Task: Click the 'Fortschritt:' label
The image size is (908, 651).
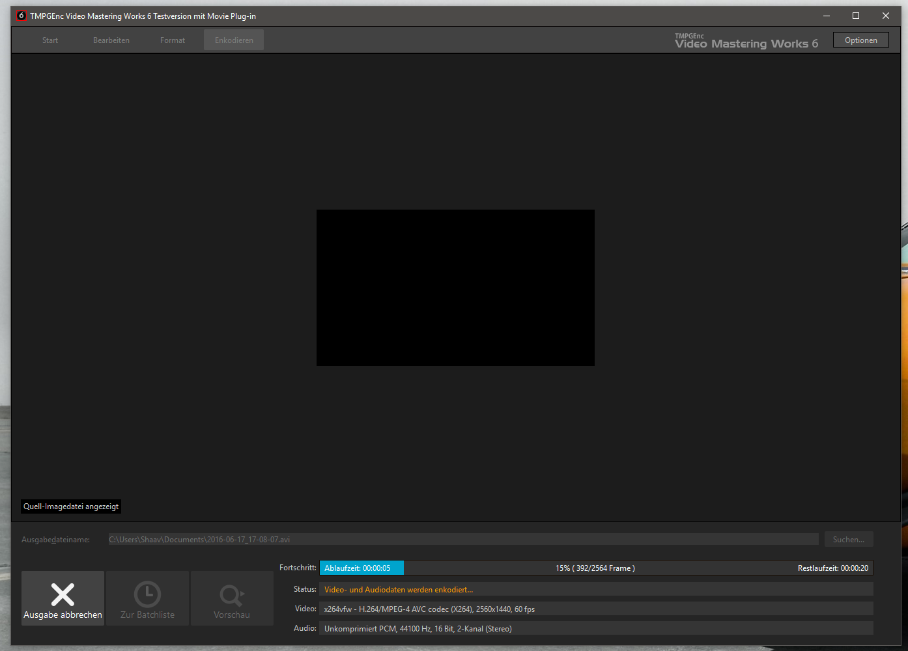Action: pyautogui.click(x=298, y=568)
